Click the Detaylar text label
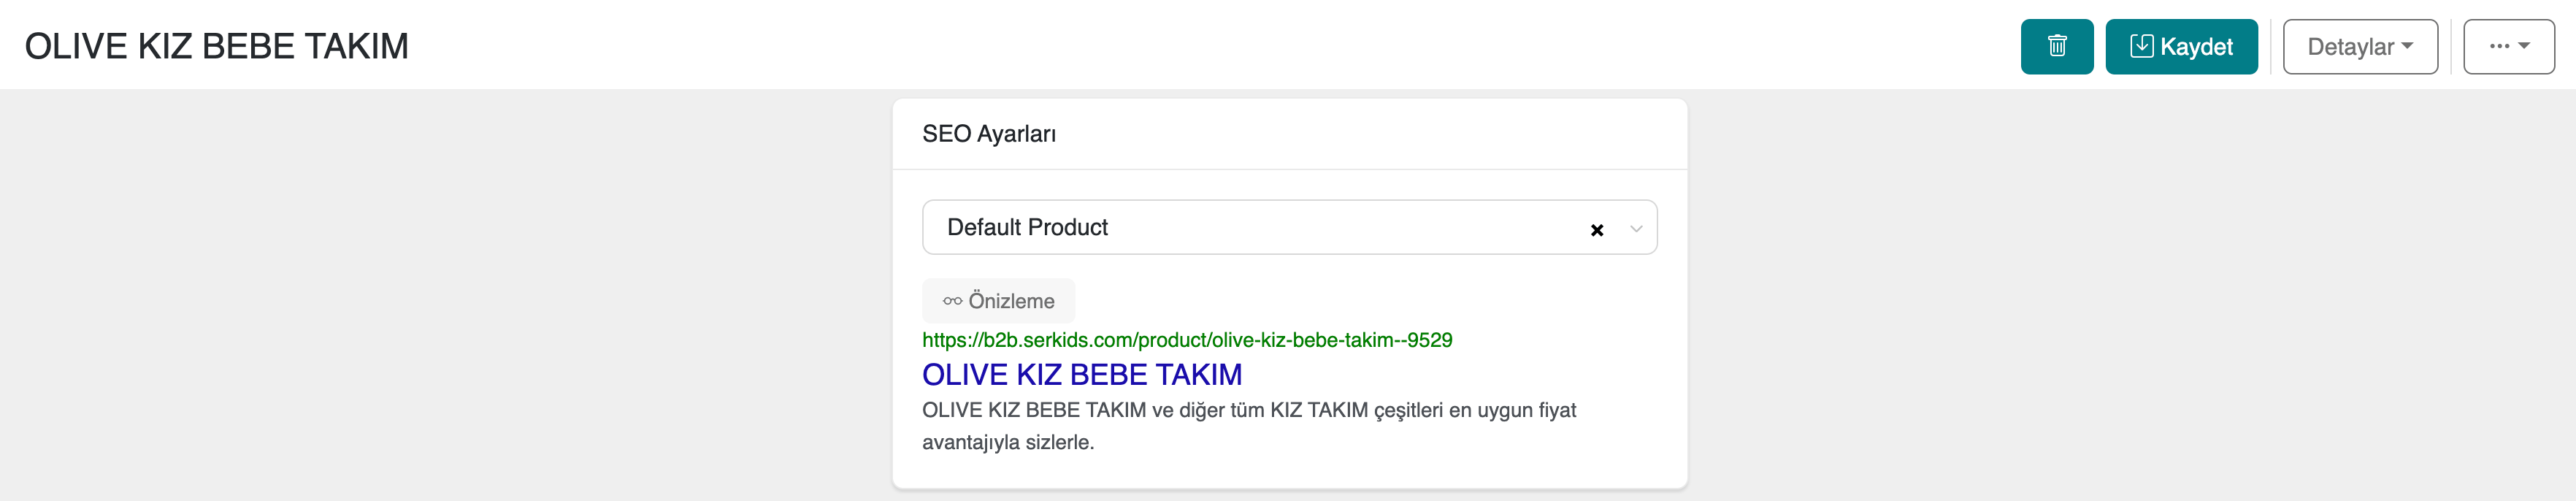This screenshot has height=501, width=2576. coord(2350,47)
